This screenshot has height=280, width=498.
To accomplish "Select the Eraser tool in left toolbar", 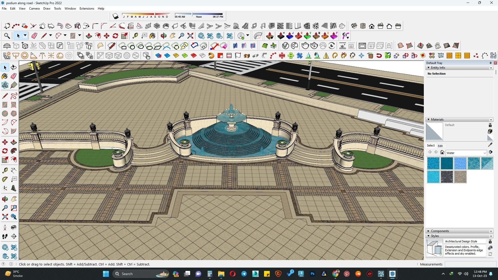I will [13, 76].
